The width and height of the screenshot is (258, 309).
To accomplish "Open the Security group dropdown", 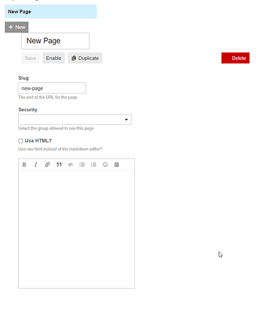I will click(x=75, y=119).
